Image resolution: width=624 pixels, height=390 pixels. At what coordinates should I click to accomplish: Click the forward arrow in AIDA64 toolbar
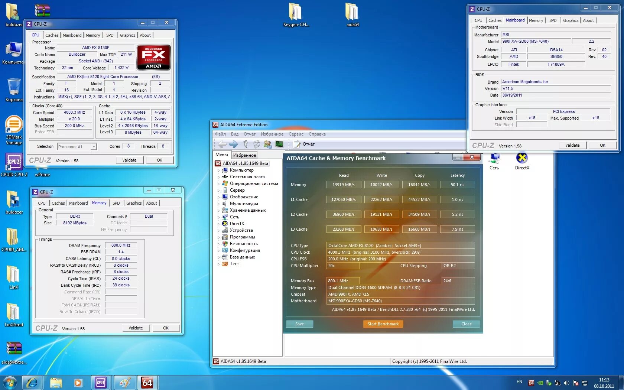pos(234,144)
